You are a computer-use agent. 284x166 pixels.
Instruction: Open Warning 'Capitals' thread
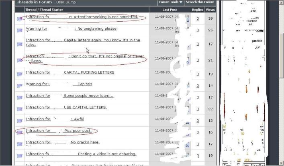(x=85, y=84)
